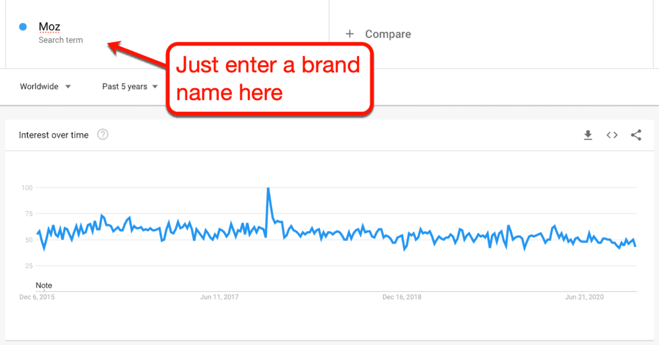Click the Dec 16, 2018 axis label
The image size is (659, 345).
(402, 298)
